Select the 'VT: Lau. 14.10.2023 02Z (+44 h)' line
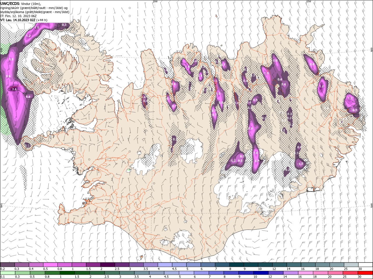Viewport: 373px width, 279px height. coord(24,20)
